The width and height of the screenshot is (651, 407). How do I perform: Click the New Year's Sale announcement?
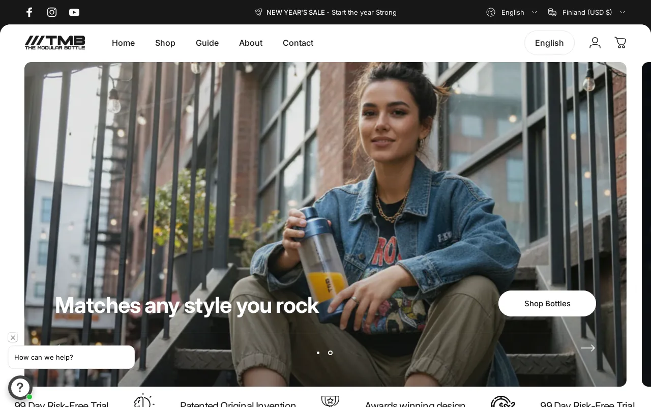coord(325,12)
